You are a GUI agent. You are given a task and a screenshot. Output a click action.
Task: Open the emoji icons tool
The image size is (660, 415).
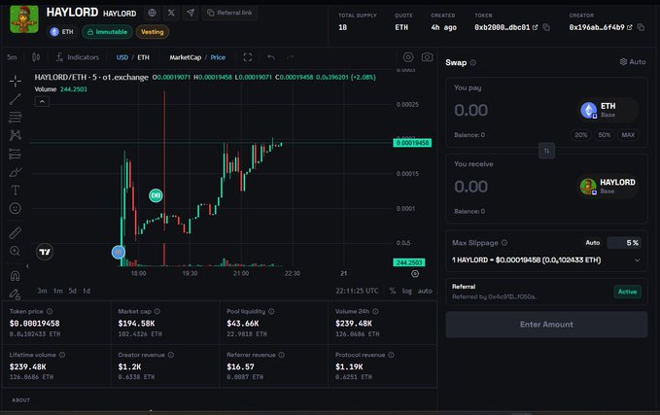click(x=16, y=208)
